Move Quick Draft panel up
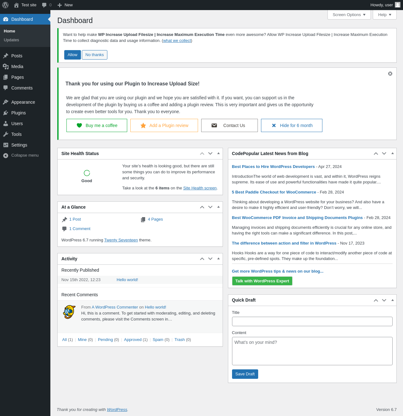403x416 pixels. coord(376,300)
